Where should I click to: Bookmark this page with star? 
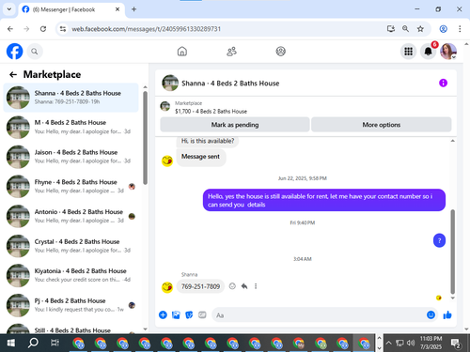(420, 29)
